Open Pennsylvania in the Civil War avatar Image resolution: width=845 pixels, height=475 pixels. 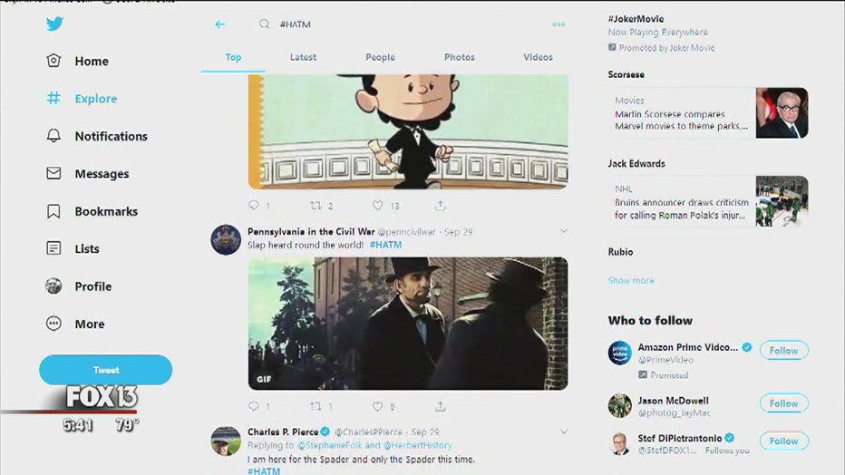coord(226,239)
